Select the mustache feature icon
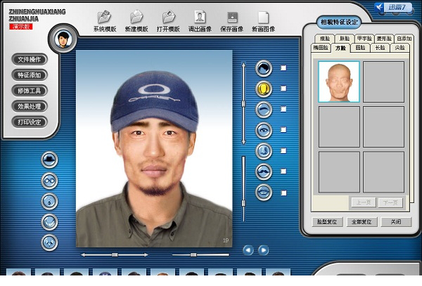Viewport: 422px width, 286px height. pos(264,171)
